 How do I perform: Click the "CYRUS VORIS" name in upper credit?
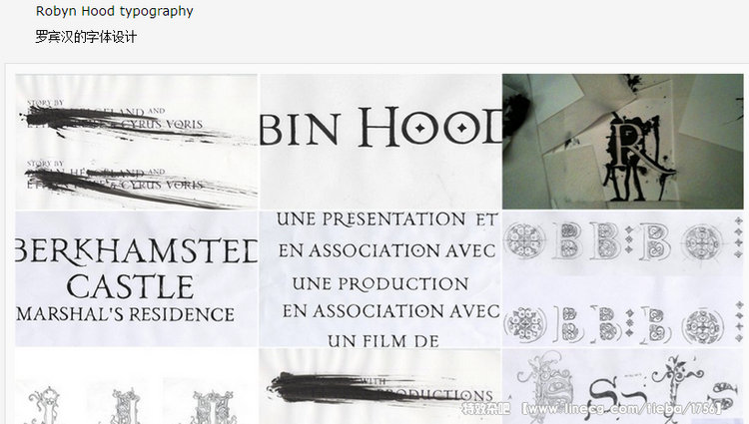tap(163, 125)
